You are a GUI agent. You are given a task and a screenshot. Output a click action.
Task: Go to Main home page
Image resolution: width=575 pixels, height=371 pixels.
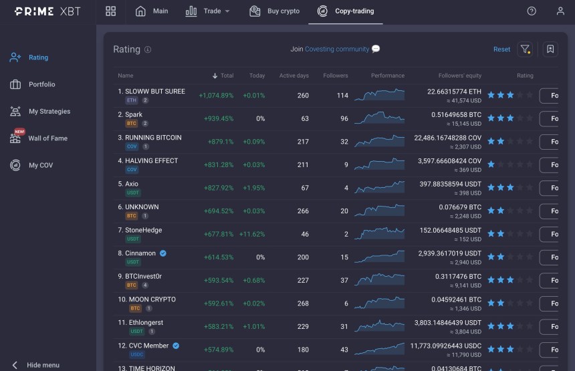coord(152,11)
